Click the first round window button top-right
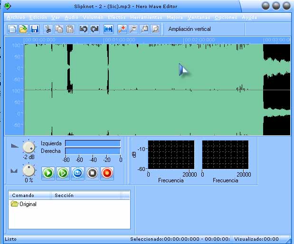The width and height of the screenshot is (294, 244). click(x=266, y=6)
